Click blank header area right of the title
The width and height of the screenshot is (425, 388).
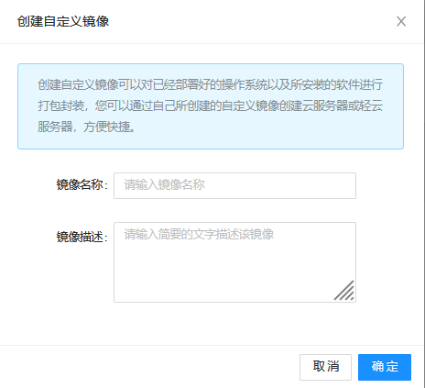pos(250,21)
